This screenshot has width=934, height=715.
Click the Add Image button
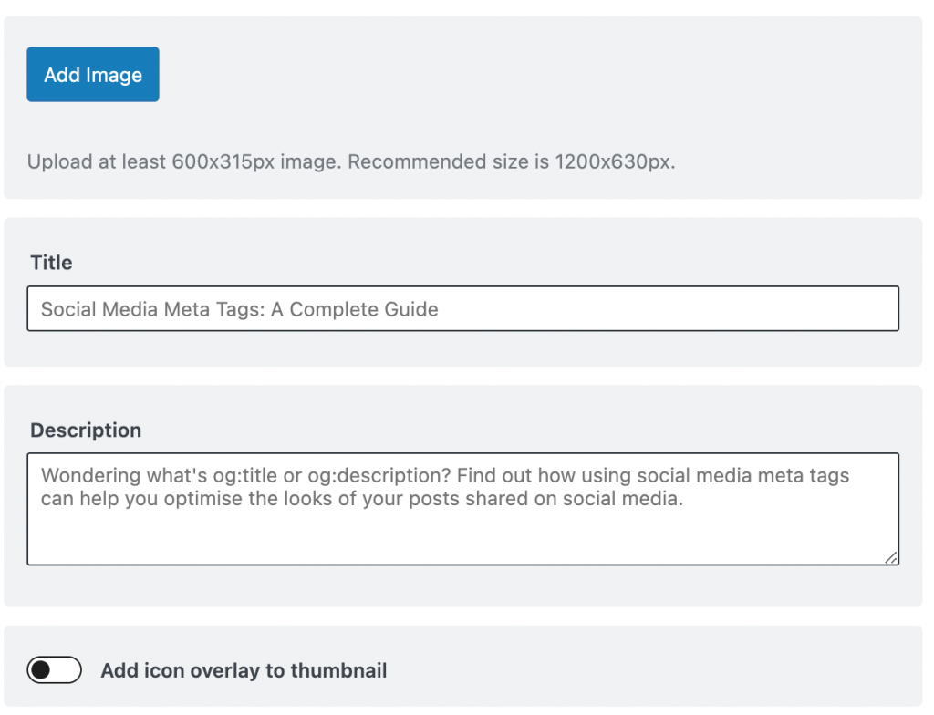92,75
